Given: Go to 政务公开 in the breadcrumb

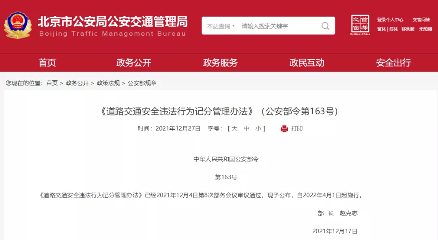Looking at the screenshot, I should (77, 83).
